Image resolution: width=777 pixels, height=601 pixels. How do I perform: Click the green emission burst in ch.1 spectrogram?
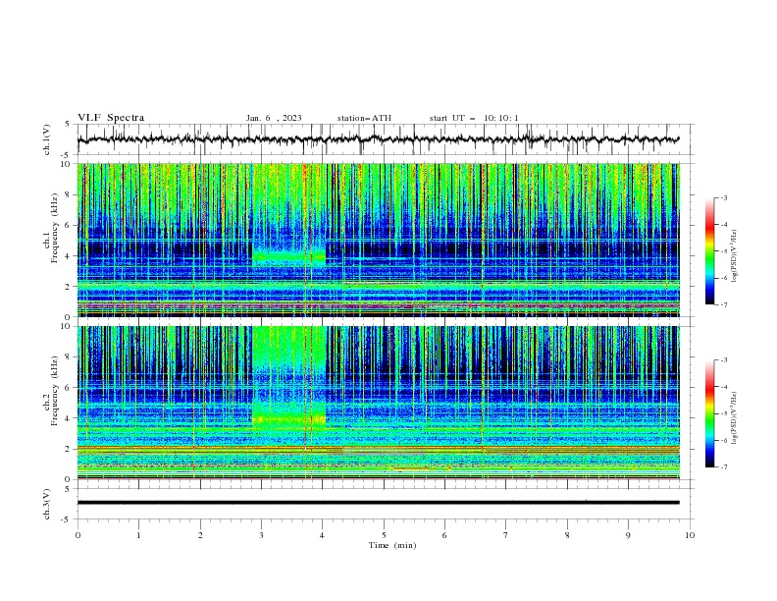288,257
